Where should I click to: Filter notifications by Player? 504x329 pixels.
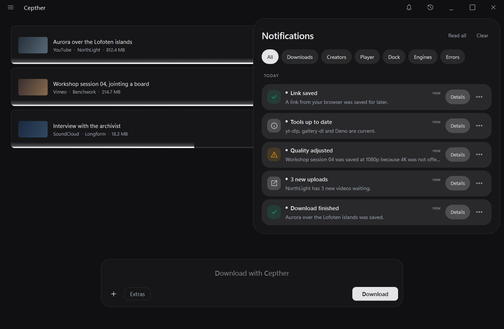(367, 57)
